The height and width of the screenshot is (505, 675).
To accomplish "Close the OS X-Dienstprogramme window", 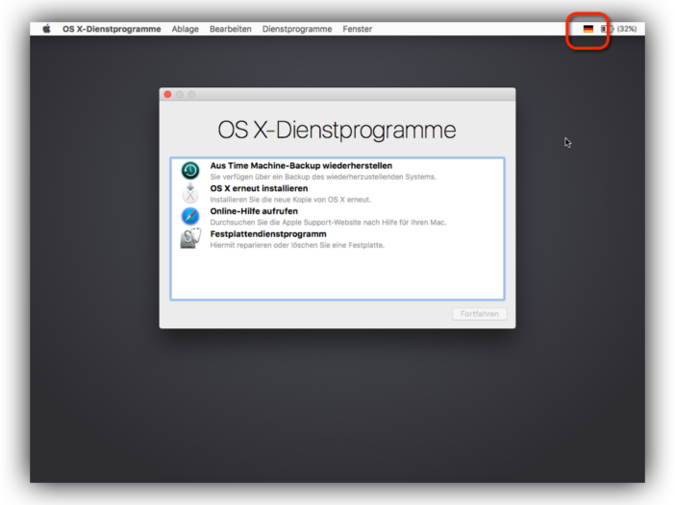I will (x=167, y=94).
